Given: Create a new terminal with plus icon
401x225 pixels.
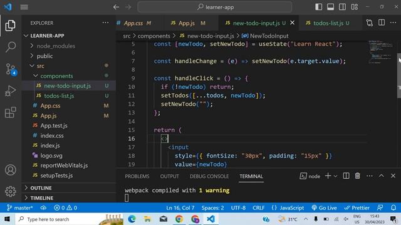Looking at the screenshot, I should (x=328, y=176).
